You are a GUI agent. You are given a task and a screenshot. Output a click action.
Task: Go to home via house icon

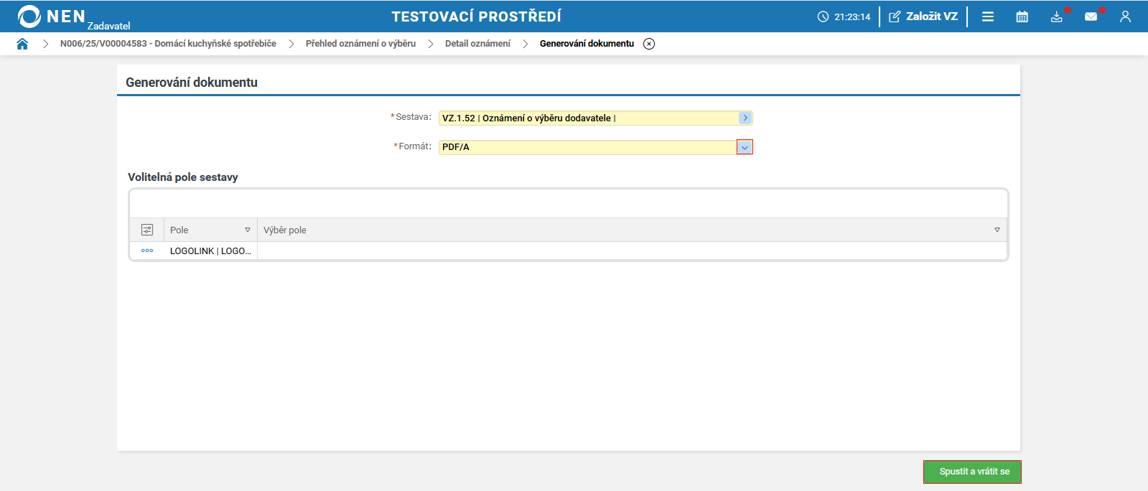click(x=22, y=44)
